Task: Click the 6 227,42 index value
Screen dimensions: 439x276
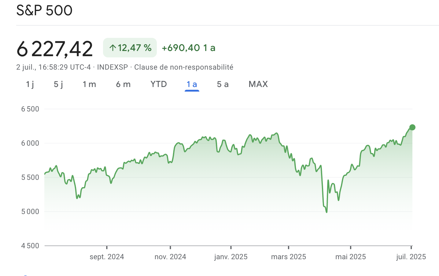Action: pyautogui.click(x=55, y=49)
